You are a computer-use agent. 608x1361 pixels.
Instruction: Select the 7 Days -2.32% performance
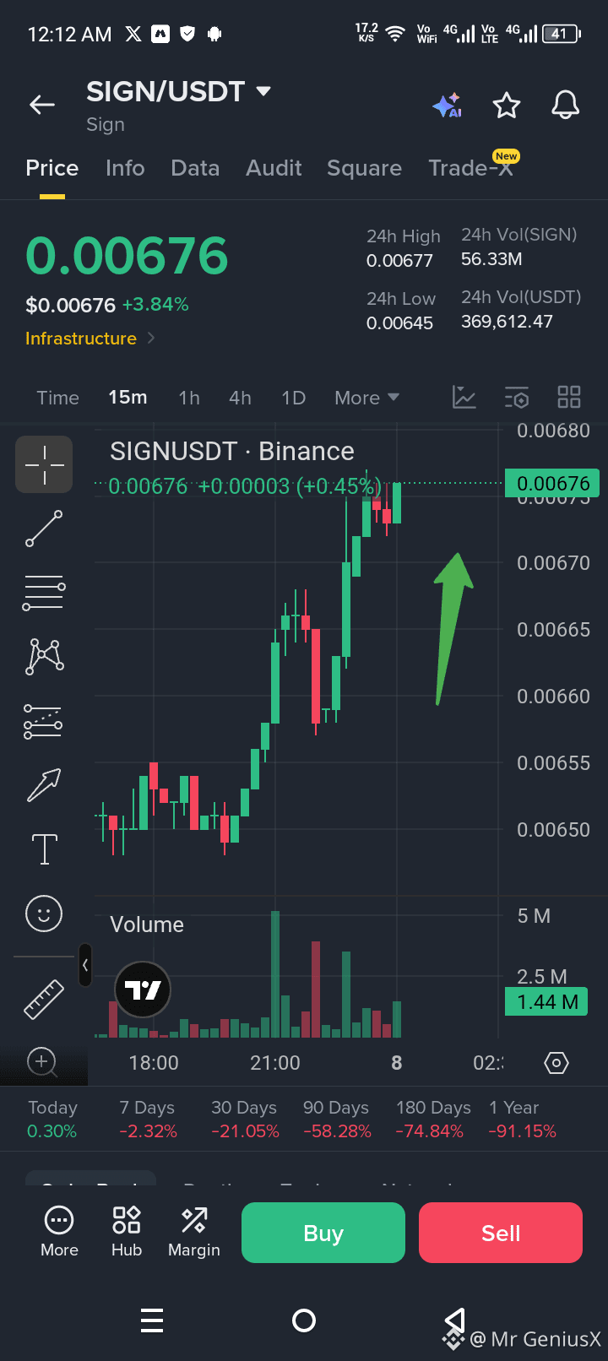(x=148, y=1120)
